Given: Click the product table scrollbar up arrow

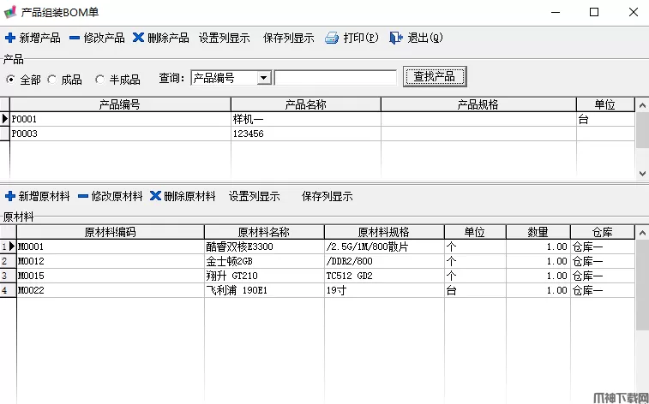Looking at the screenshot, I should click(642, 105).
